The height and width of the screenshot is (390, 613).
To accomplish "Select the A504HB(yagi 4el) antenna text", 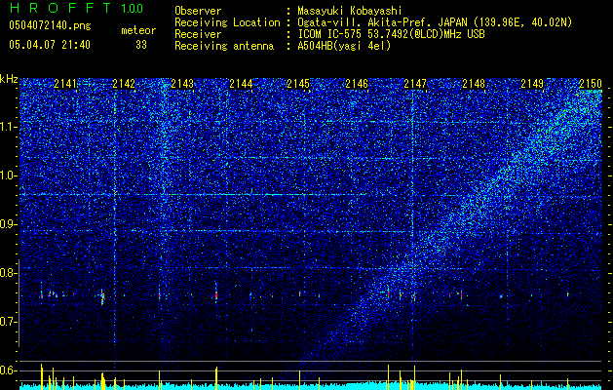I will [x=344, y=46].
